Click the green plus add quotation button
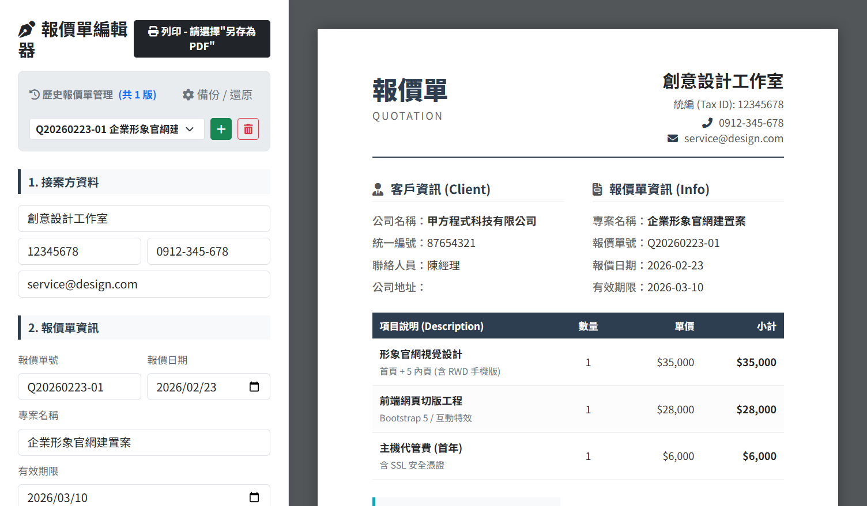This screenshot has height=506, width=867. (x=221, y=129)
